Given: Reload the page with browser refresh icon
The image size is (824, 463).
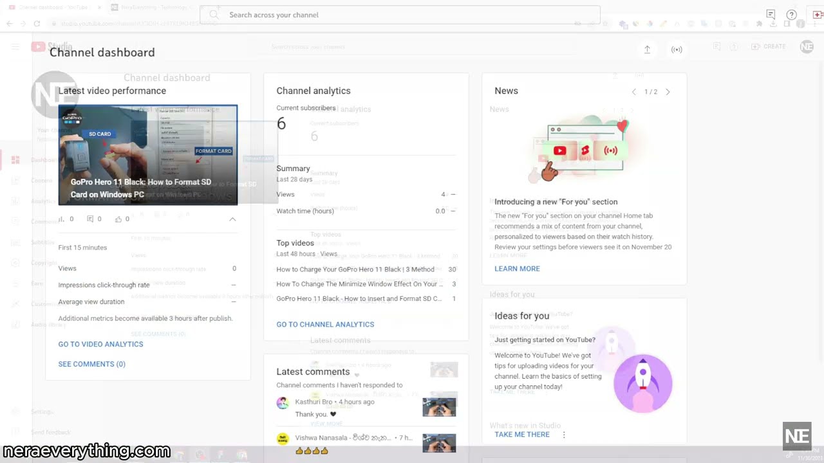Looking at the screenshot, I should tap(37, 24).
